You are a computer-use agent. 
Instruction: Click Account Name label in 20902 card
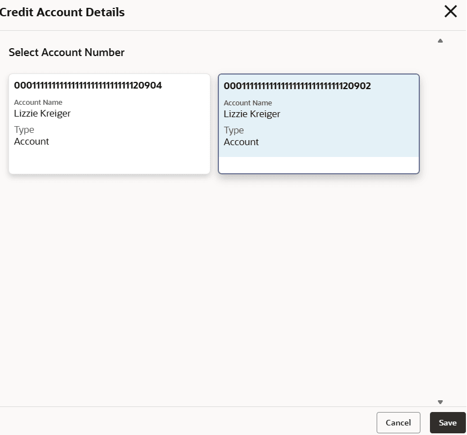pos(248,103)
